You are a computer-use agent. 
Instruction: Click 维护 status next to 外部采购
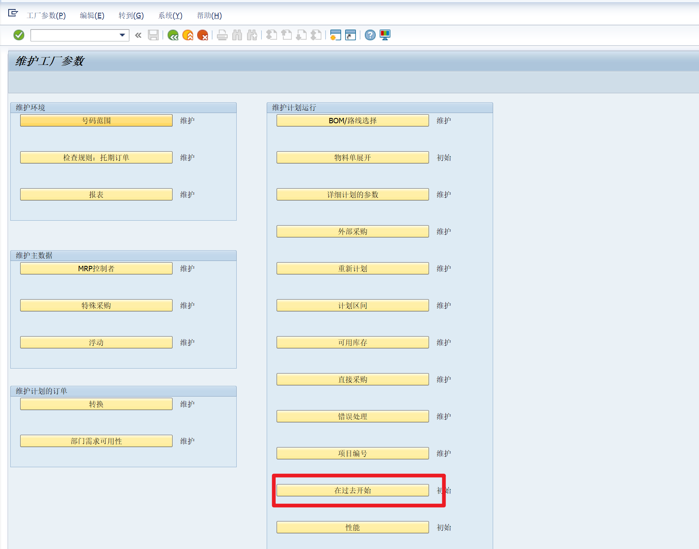coord(444,231)
